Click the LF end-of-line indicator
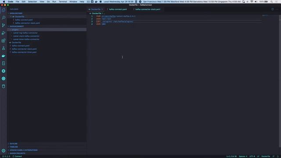Image resolution: width=281 pixels, height=158 pixels. click(x=258, y=156)
